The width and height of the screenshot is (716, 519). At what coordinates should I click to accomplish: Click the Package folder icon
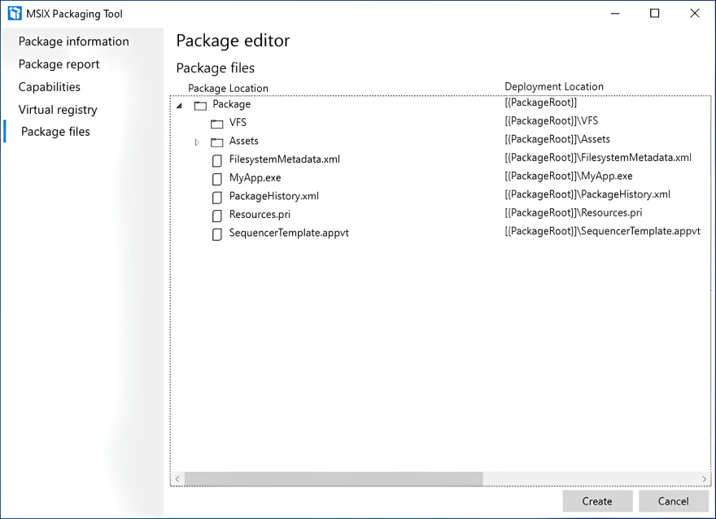click(x=200, y=106)
